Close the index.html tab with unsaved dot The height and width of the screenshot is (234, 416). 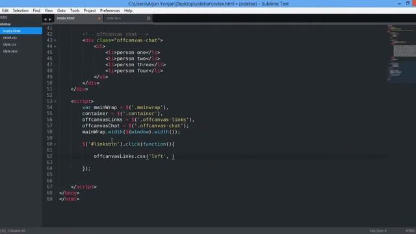(x=99, y=18)
